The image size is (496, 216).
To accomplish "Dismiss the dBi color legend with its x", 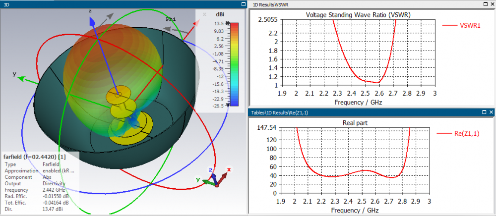I will click(x=204, y=14).
